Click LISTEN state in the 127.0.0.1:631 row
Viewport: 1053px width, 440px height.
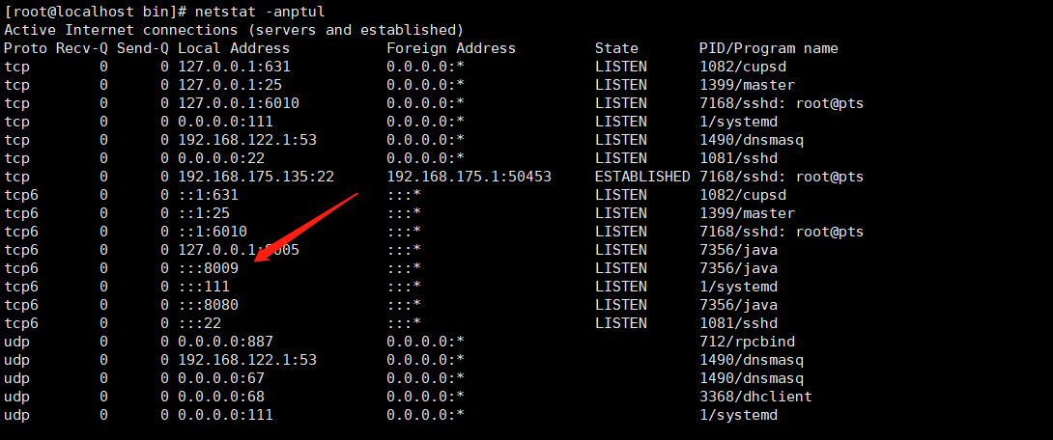[x=620, y=68]
